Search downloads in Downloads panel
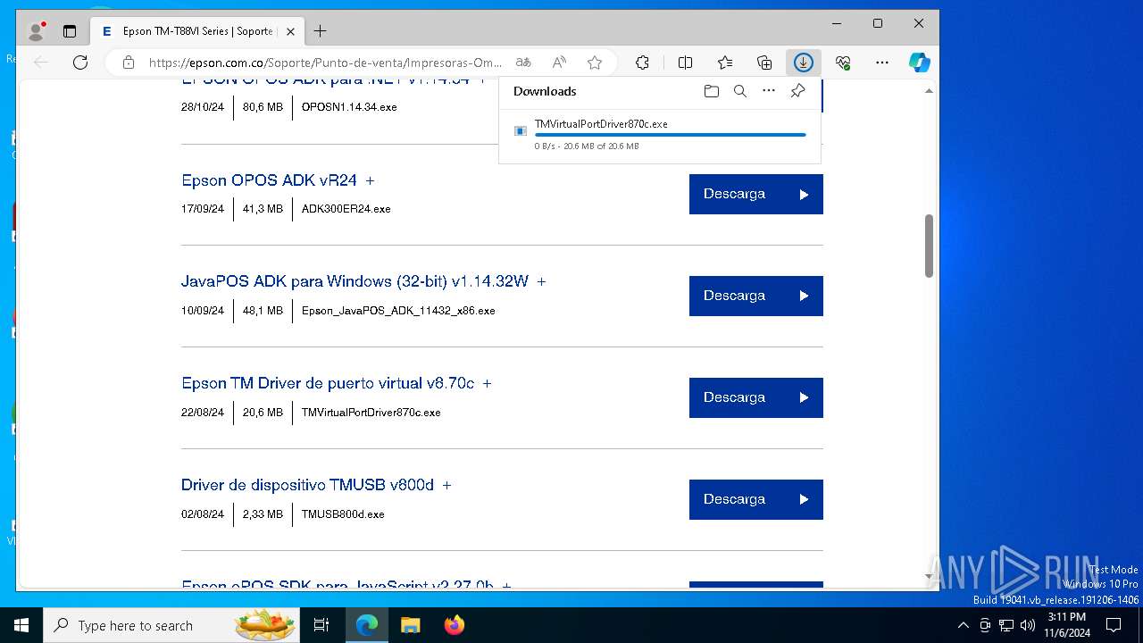1143x643 pixels. [740, 91]
